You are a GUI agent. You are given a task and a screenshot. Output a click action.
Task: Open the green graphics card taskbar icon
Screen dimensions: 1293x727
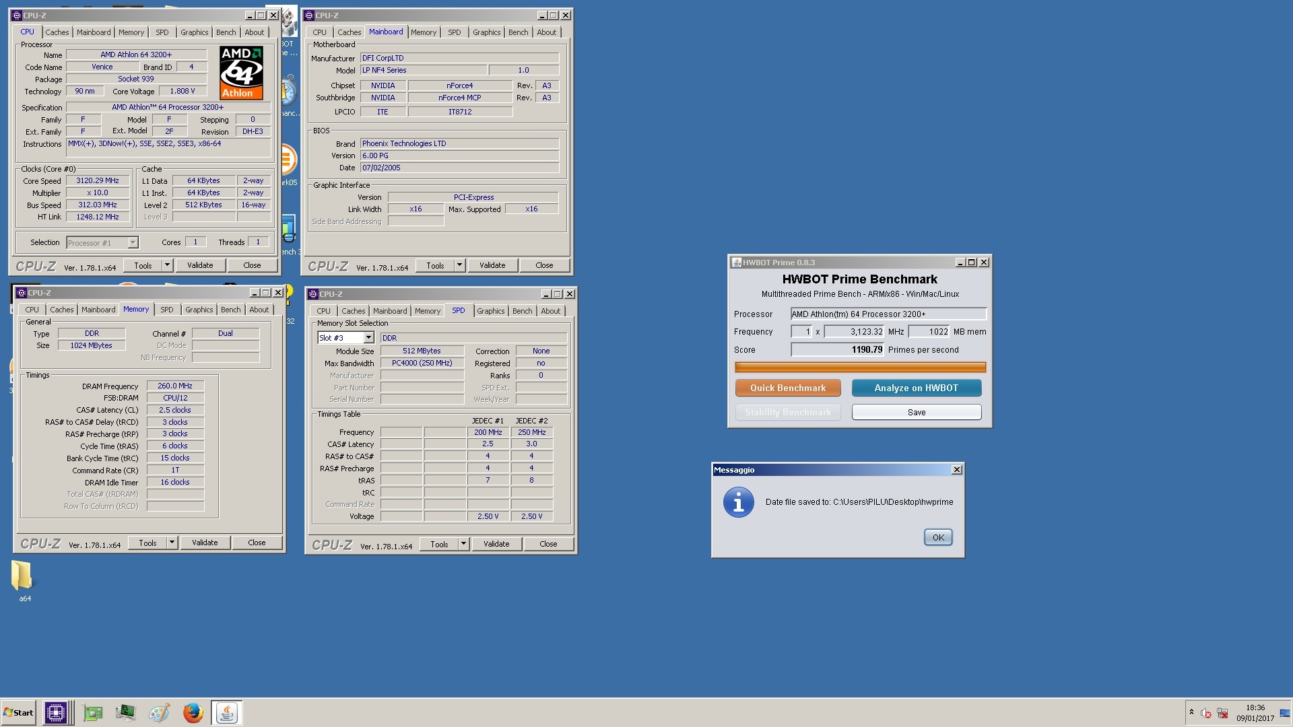[x=93, y=713]
